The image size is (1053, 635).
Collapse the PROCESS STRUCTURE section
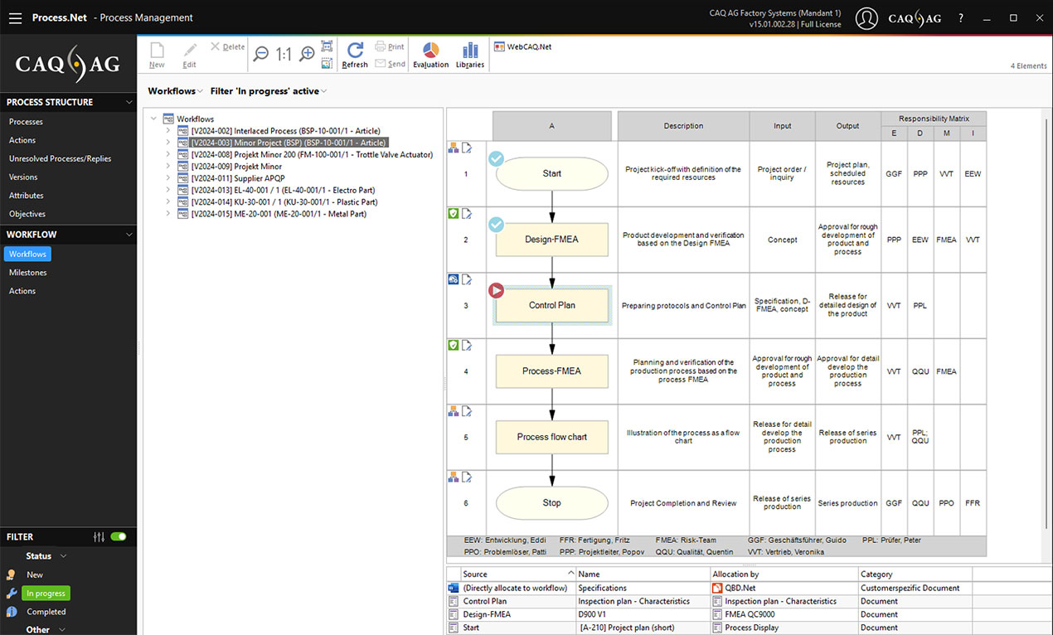point(129,102)
